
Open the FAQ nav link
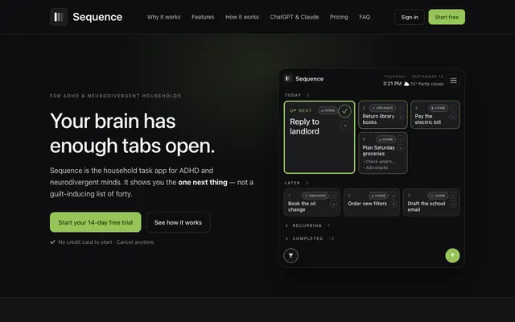[x=365, y=17]
